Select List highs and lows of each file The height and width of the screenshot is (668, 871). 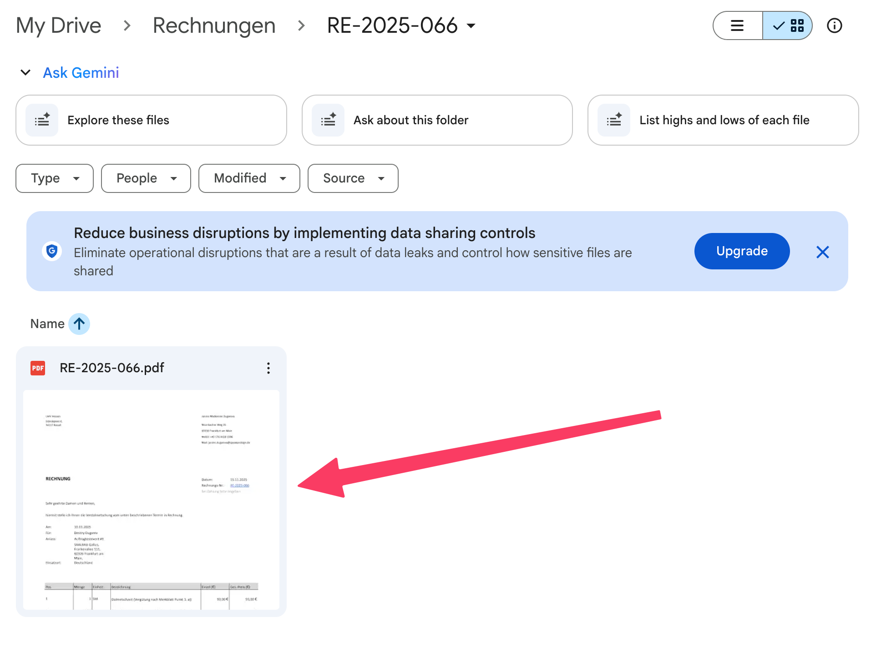pos(723,120)
